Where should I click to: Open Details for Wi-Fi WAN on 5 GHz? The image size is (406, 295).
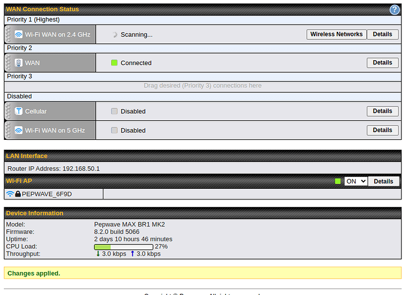pos(382,130)
